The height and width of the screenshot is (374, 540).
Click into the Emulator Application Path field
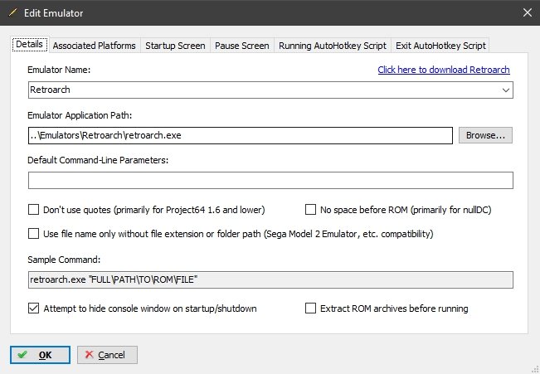(241, 135)
